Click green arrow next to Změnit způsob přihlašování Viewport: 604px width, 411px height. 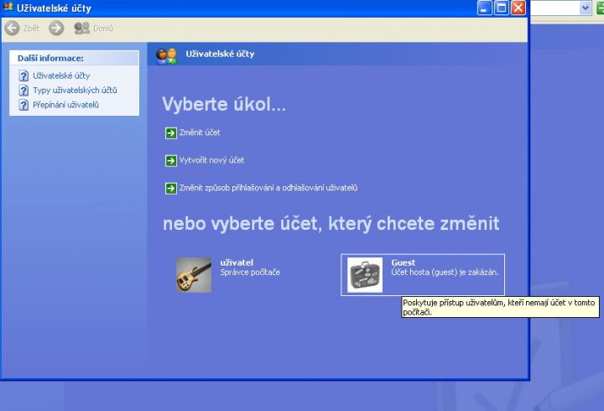(171, 189)
